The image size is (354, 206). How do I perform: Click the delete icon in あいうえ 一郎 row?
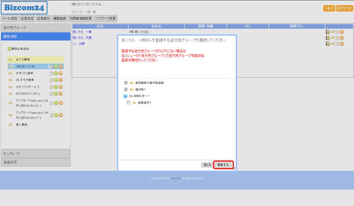pyautogui.click(x=342, y=32)
